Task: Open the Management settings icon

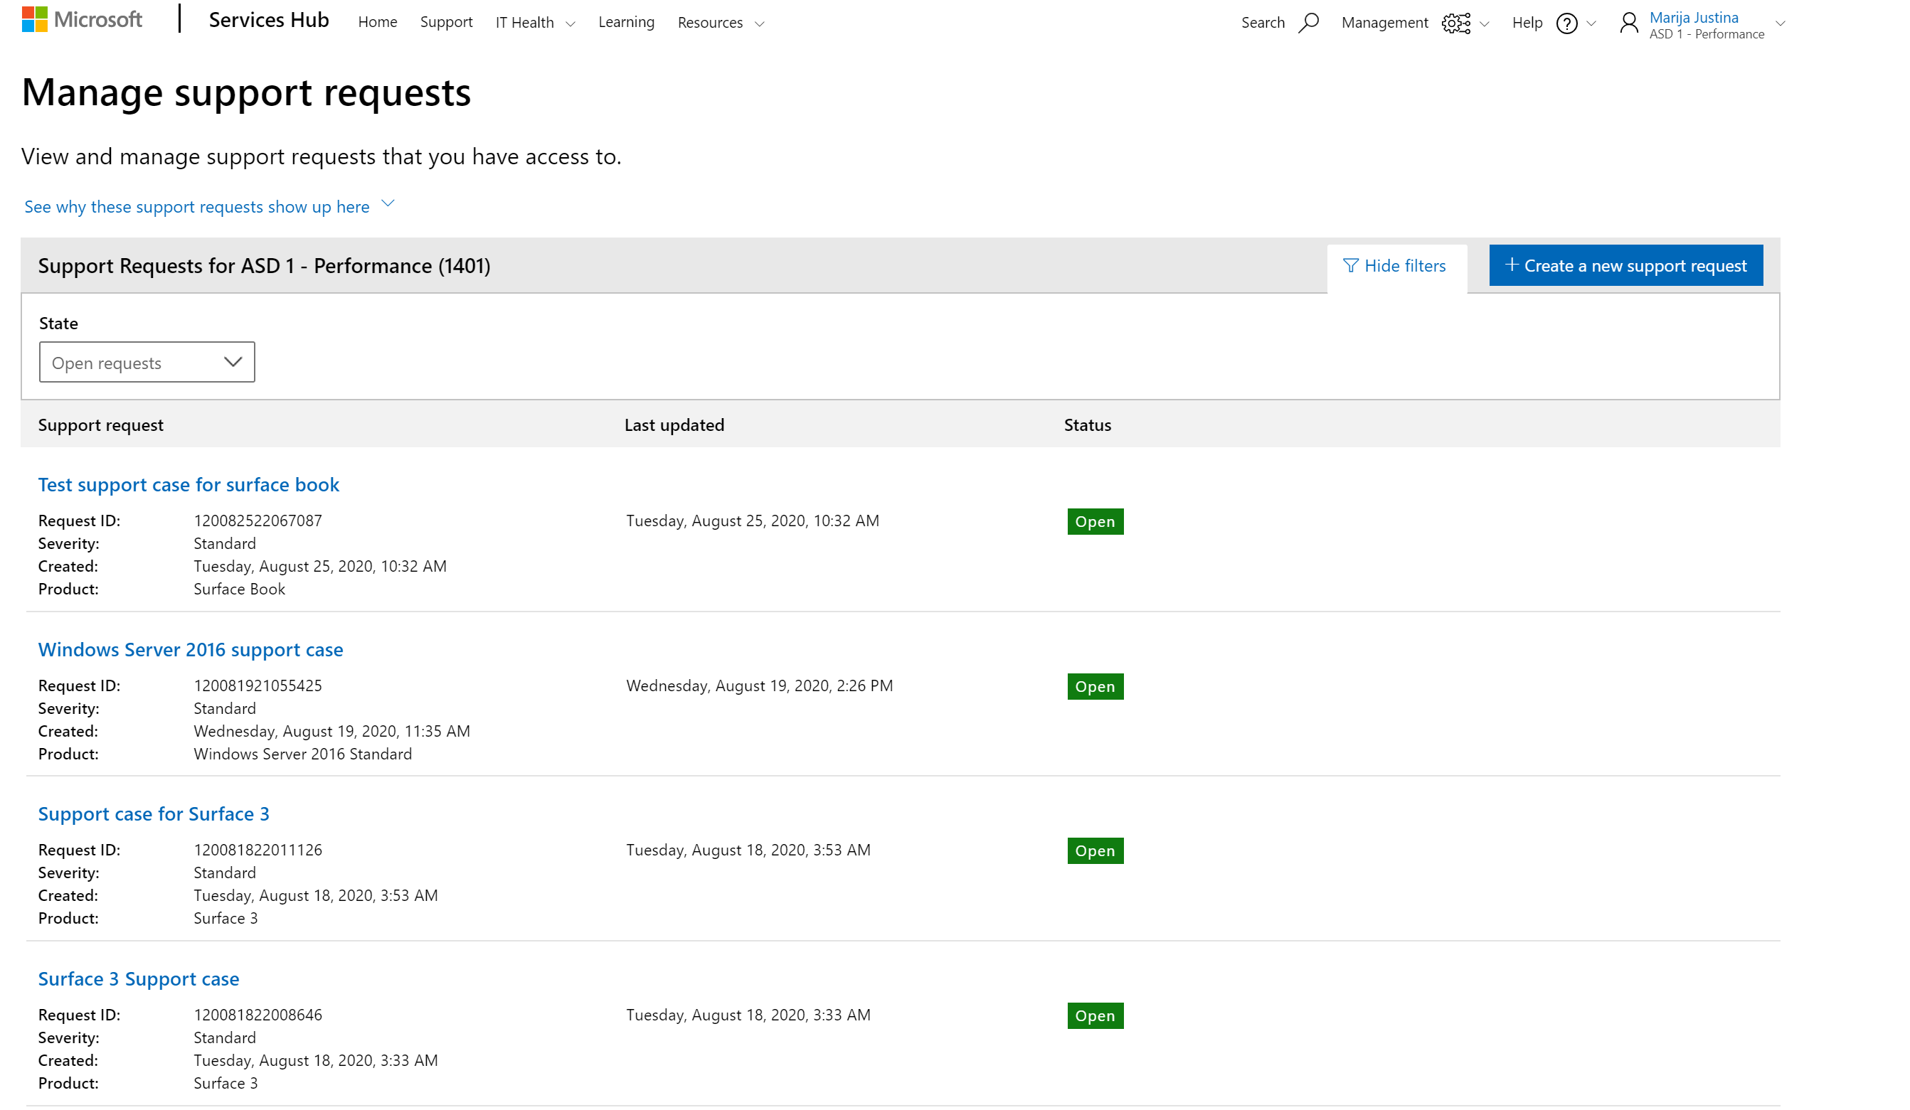Action: click(1454, 23)
